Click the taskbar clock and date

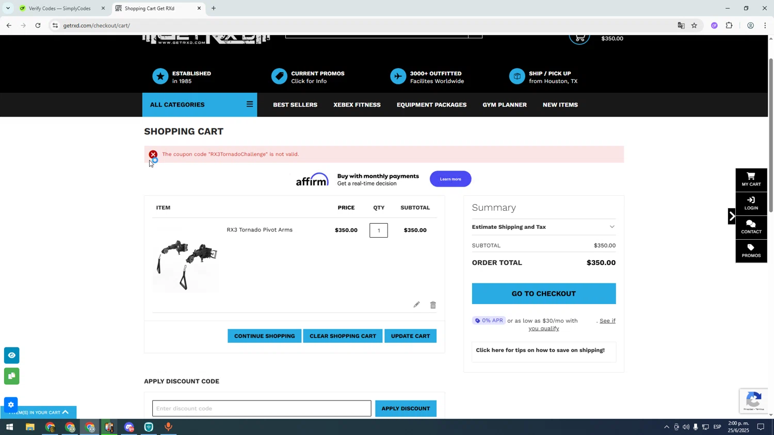tap(738, 427)
